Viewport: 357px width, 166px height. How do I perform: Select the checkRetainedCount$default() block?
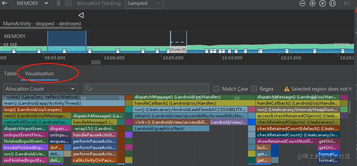[x=298, y=129]
